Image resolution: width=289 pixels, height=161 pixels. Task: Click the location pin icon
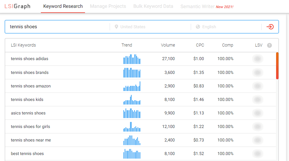click(x=116, y=27)
